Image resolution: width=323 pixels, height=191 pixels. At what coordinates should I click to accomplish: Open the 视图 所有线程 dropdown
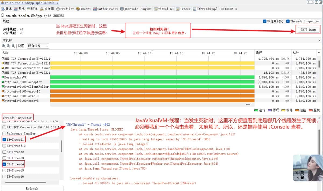pos(38,46)
